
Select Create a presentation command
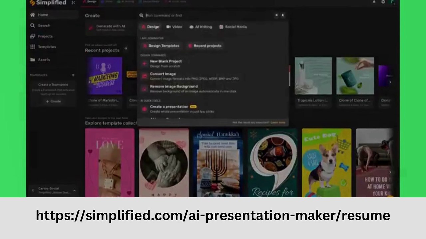point(213,109)
